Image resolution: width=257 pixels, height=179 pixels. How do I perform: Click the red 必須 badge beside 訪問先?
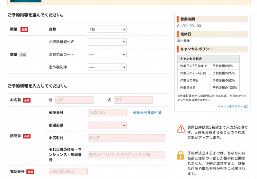27,136
